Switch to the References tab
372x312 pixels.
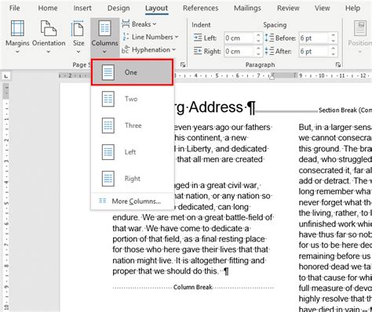201,8
